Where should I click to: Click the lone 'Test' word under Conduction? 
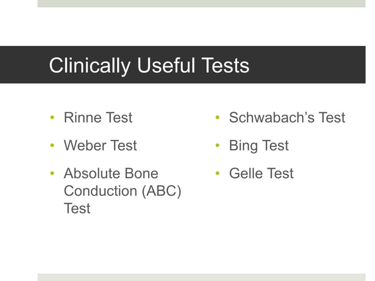[77, 208]
